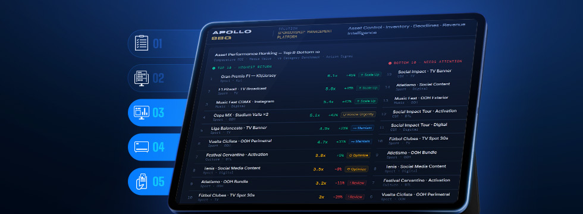Click the 5.1x return value
The width and height of the screenshot is (583, 214).
click(x=315, y=115)
